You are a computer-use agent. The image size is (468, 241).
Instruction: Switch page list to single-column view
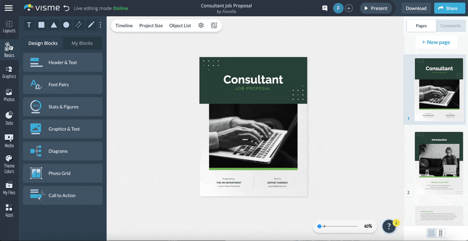(441, 233)
